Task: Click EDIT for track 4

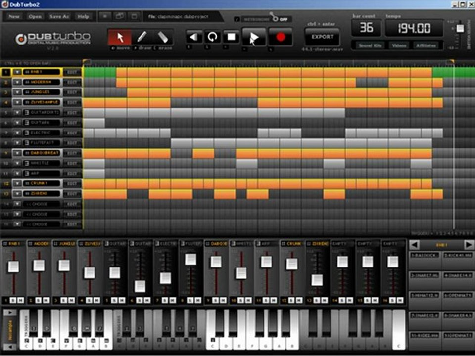Action: coord(72,103)
